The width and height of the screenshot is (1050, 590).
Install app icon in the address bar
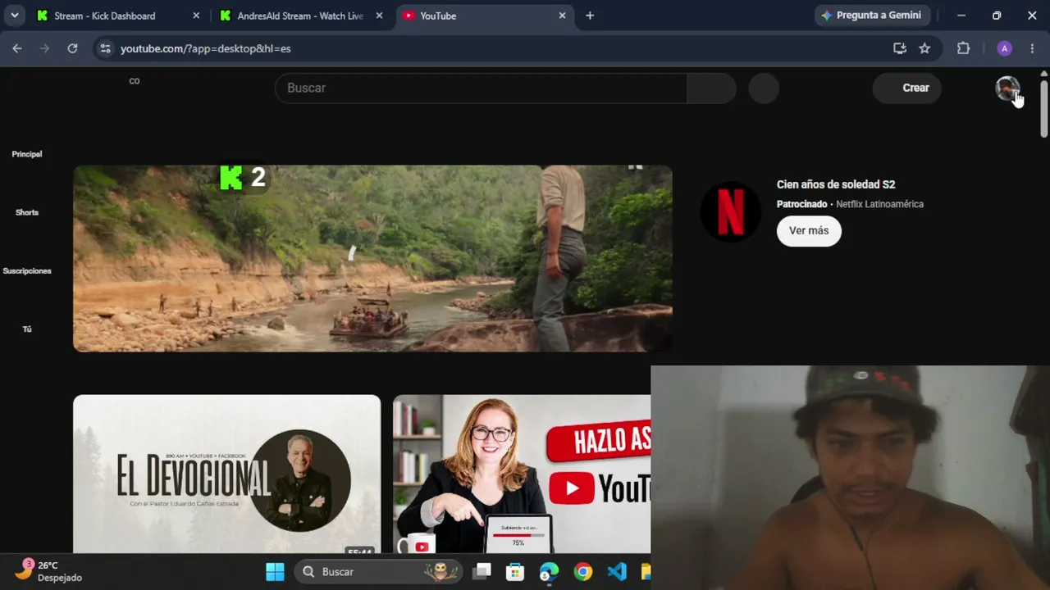[900, 48]
